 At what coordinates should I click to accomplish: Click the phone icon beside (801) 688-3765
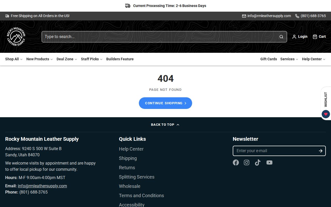(297, 16)
